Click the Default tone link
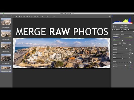 tap(125, 43)
